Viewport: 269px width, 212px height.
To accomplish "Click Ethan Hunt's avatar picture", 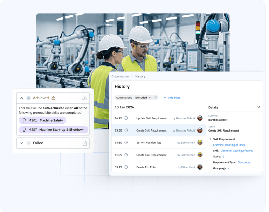I will [x=200, y=167].
